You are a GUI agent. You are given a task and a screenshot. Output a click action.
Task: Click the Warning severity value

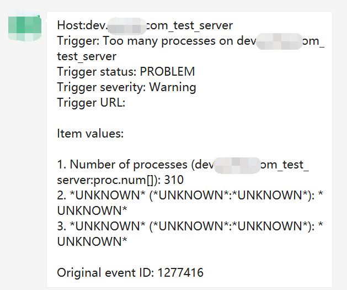point(173,87)
